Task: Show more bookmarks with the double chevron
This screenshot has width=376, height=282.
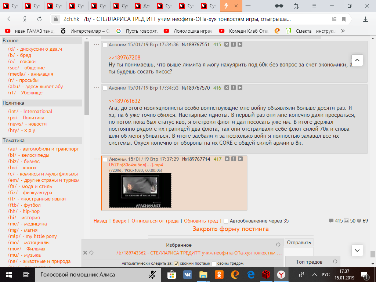Action: (343, 31)
